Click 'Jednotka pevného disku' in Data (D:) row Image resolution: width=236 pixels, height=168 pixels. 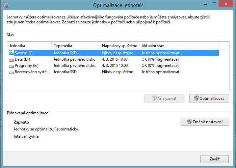(x=74, y=59)
